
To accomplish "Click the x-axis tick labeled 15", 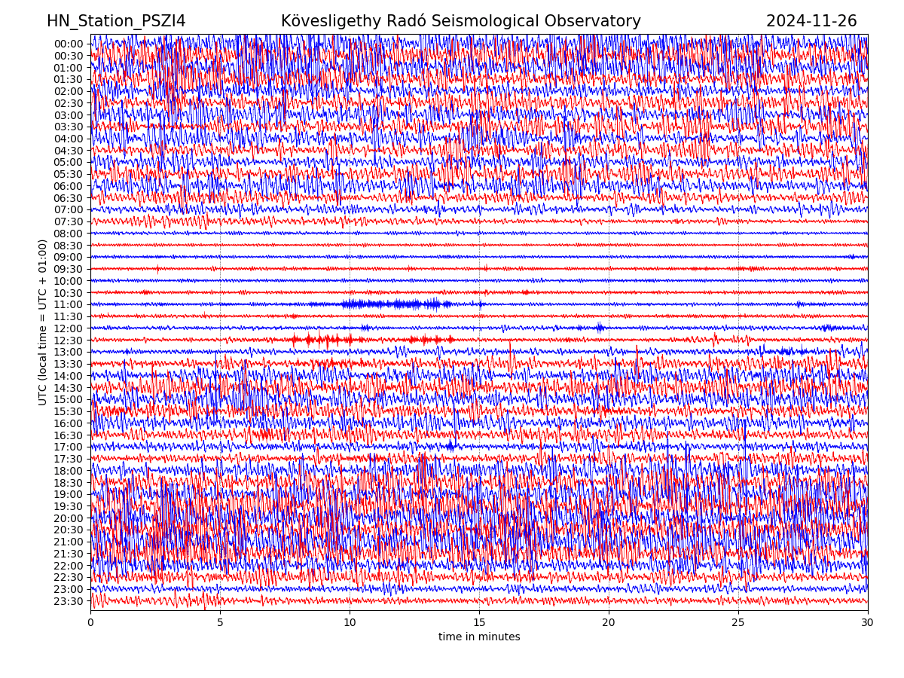I will coord(479,623).
